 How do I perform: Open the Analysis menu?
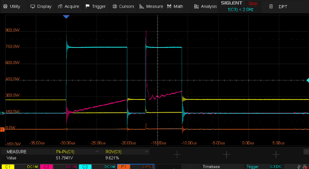tap(205, 7)
